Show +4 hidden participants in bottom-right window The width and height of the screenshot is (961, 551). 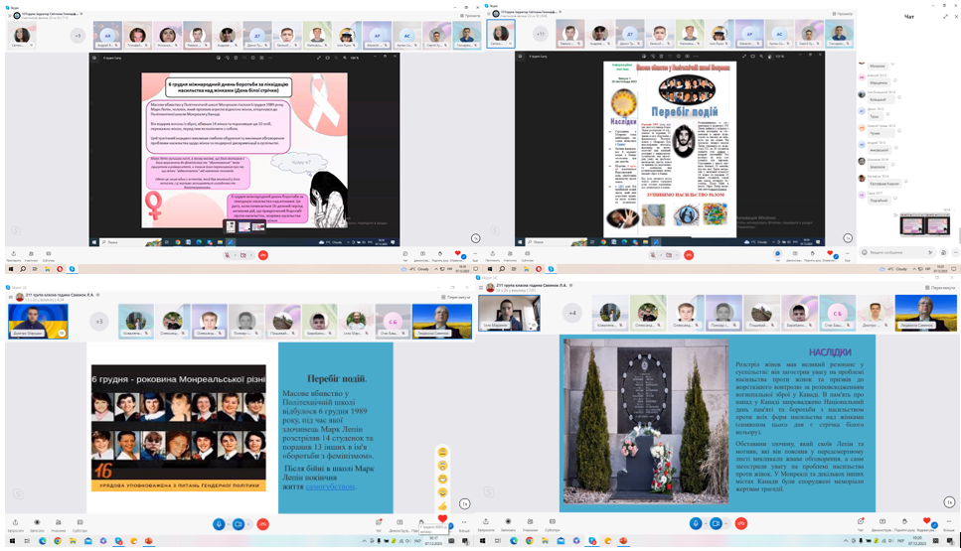tap(571, 313)
